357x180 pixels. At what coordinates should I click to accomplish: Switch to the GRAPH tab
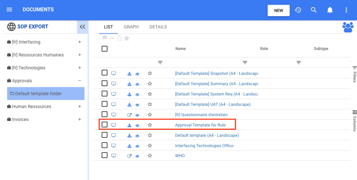(x=131, y=27)
